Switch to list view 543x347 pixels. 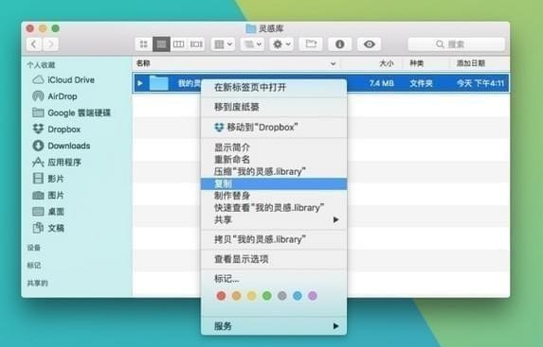click(x=161, y=44)
